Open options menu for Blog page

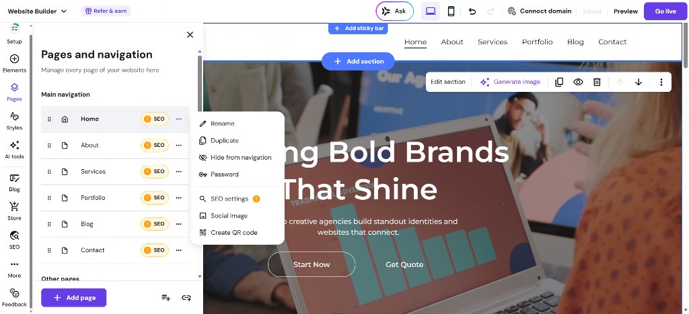pos(178,224)
